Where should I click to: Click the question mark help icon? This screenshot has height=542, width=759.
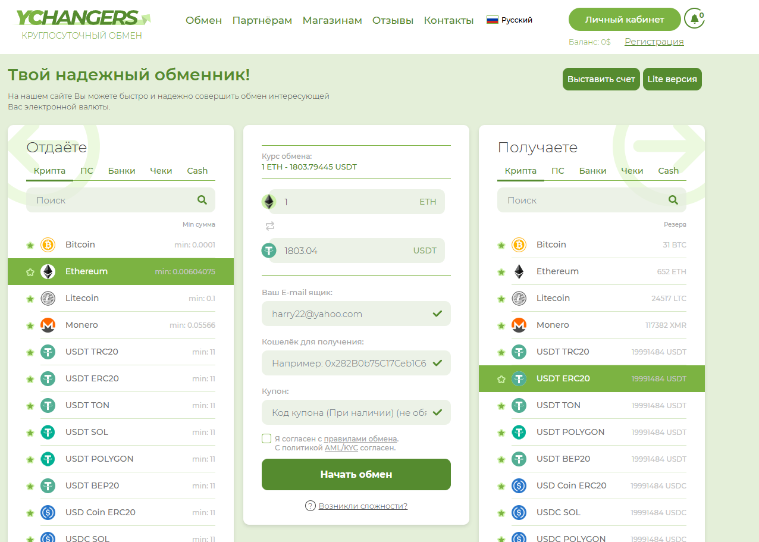(310, 506)
